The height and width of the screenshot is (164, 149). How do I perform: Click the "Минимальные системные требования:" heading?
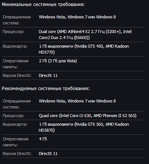click(43, 5)
